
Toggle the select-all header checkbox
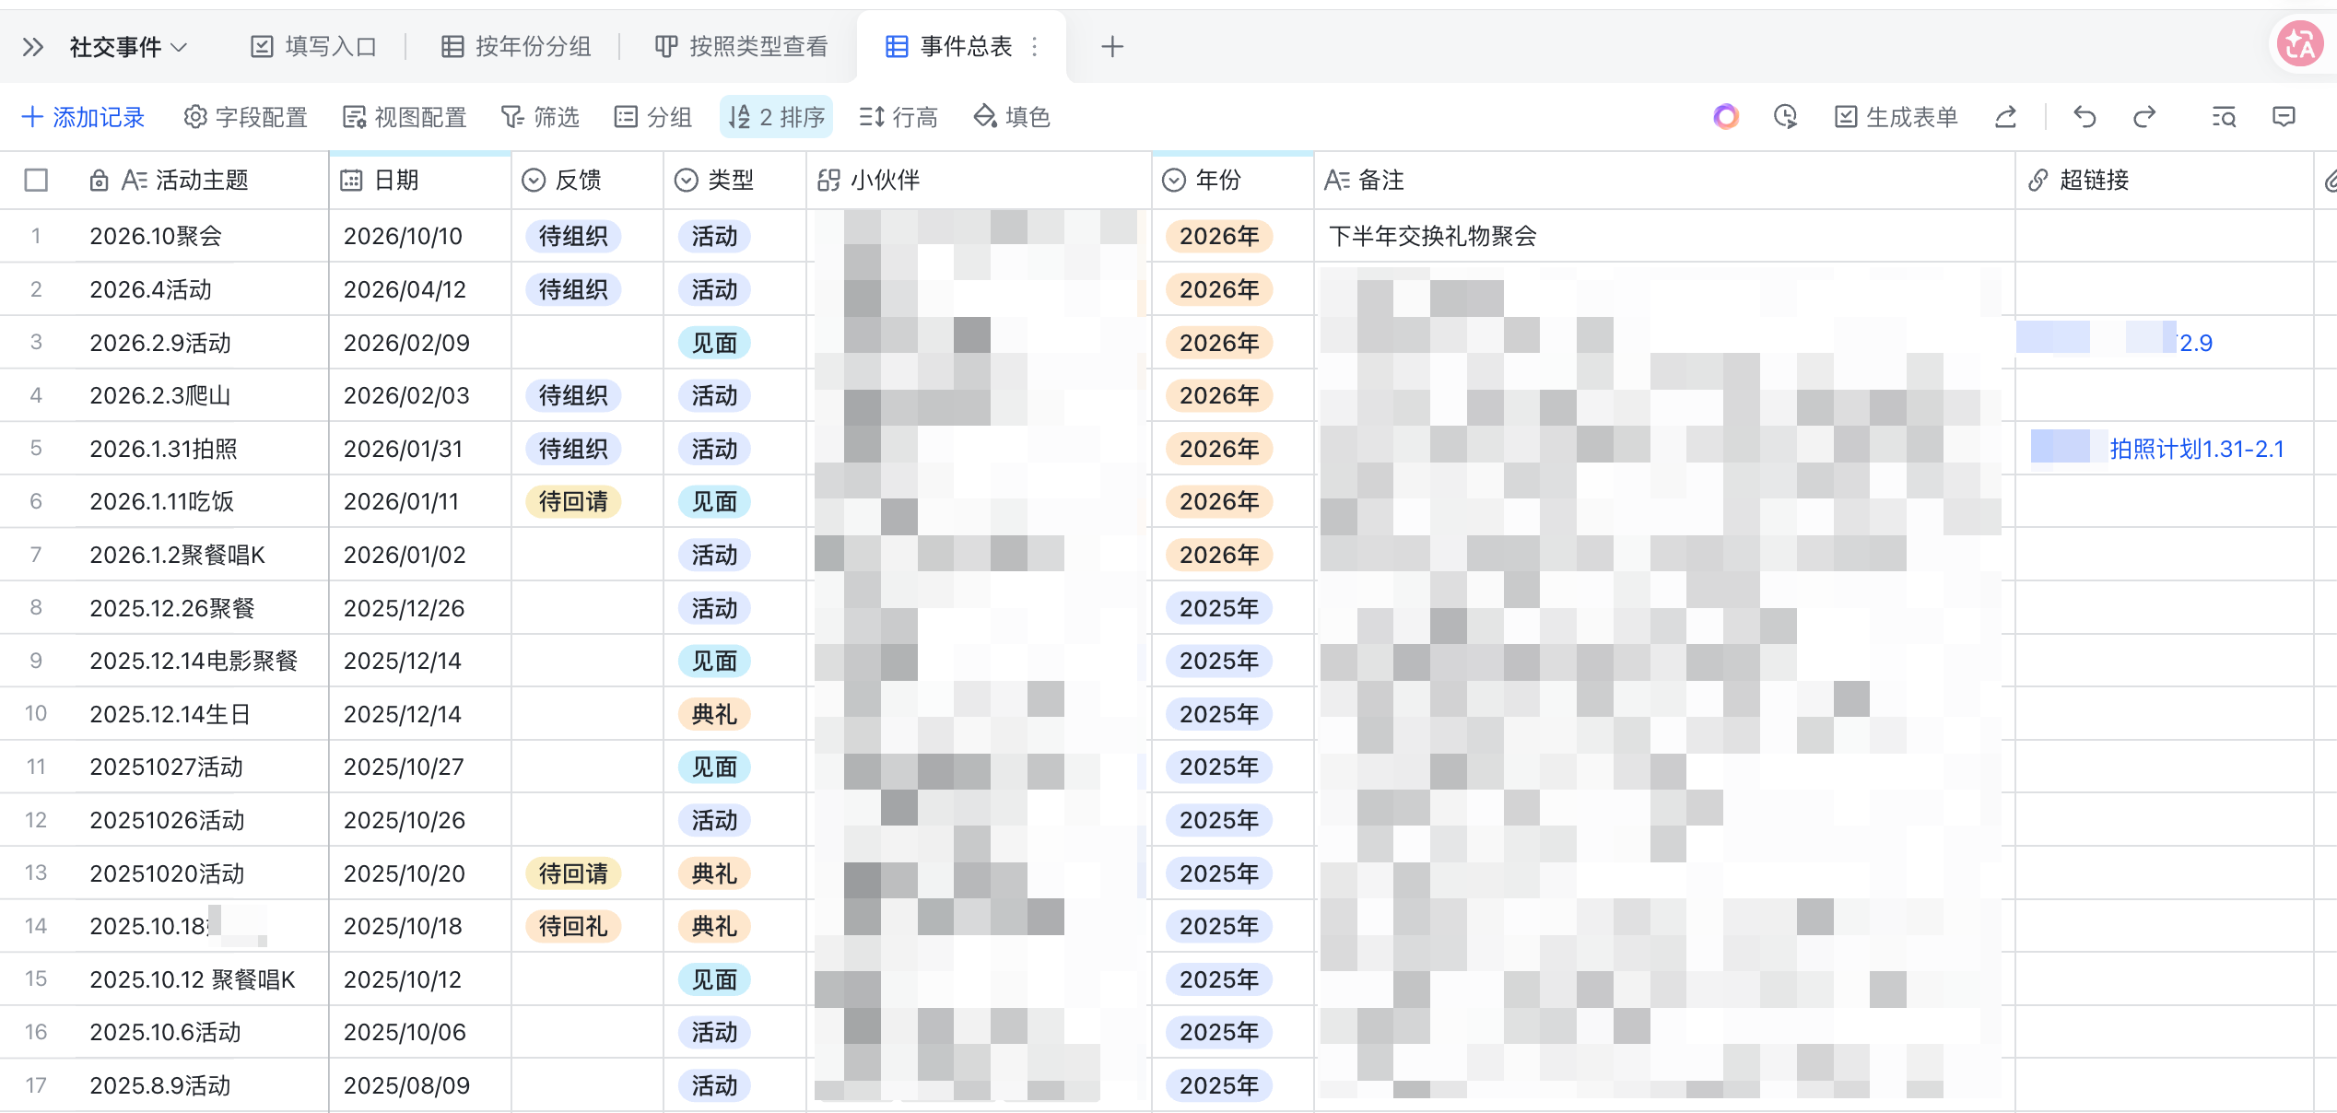36,180
